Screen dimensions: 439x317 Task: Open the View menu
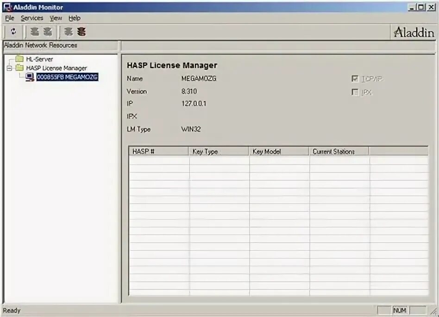56,18
